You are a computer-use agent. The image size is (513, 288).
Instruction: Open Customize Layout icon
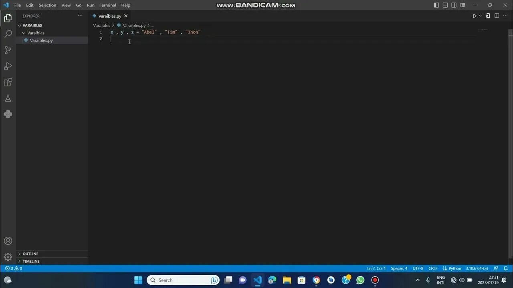coord(463,5)
